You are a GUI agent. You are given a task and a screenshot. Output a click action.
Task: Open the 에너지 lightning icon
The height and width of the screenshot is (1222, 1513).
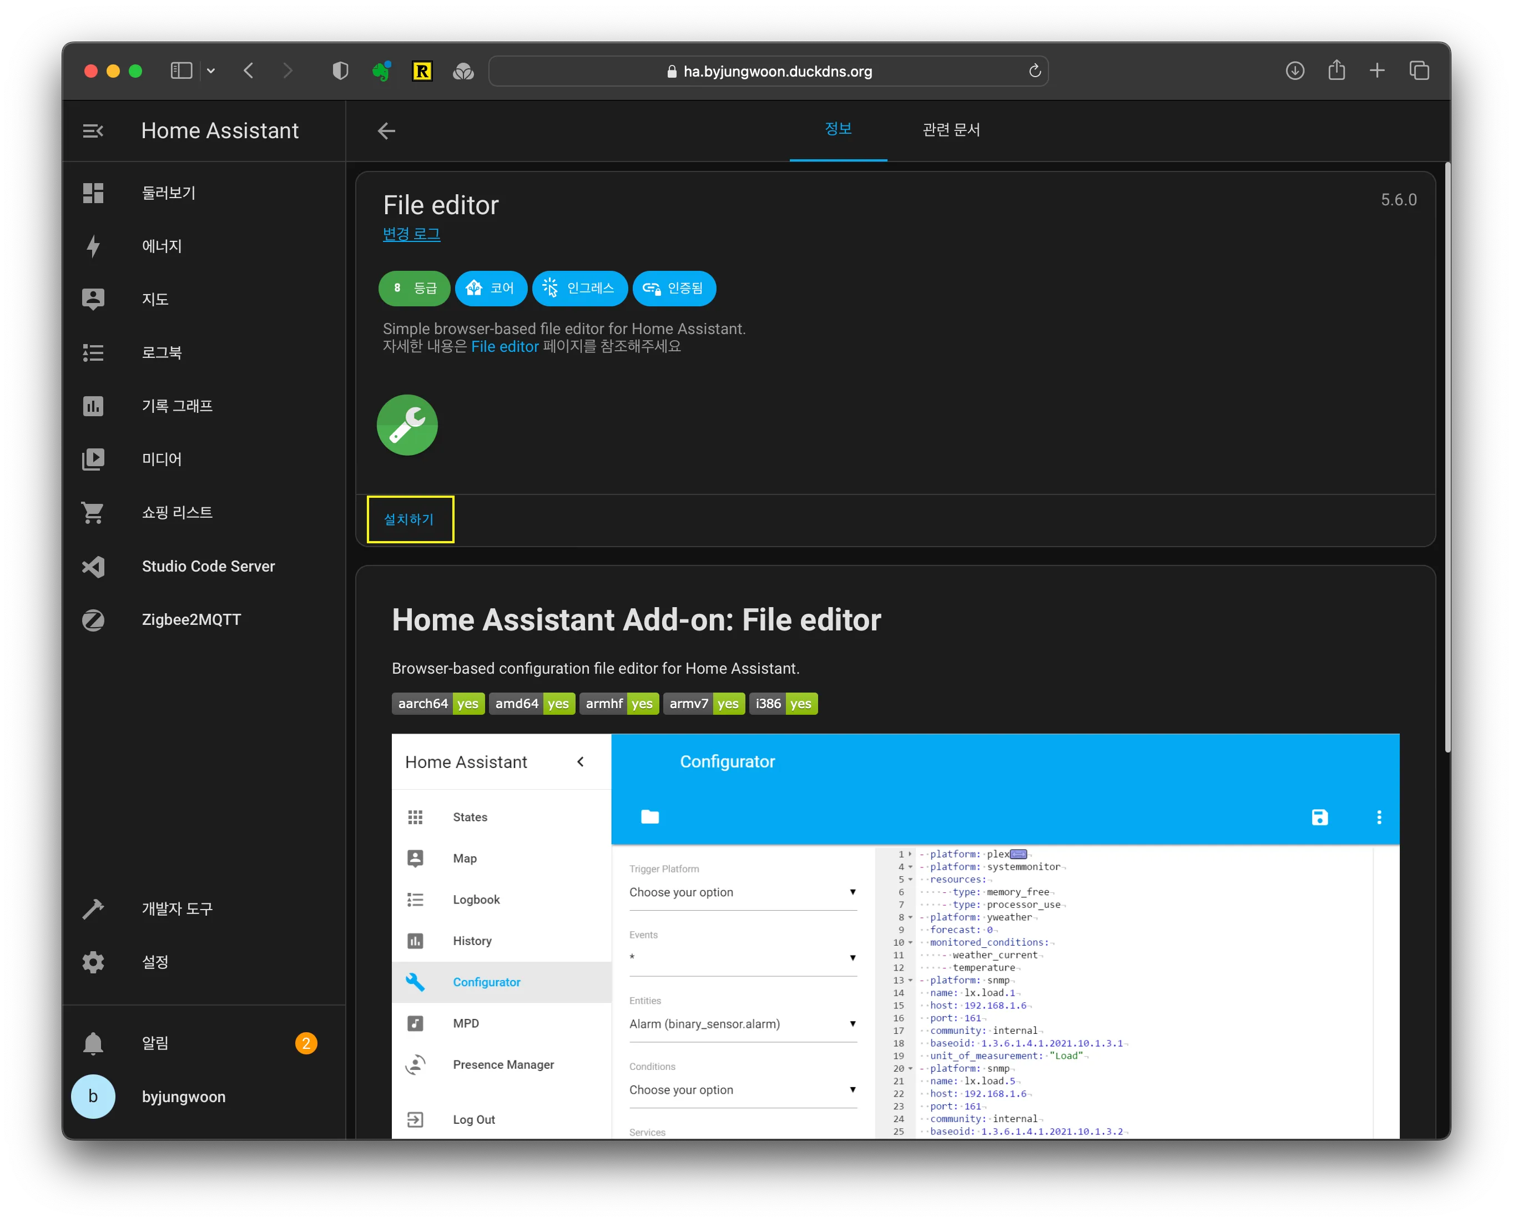point(93,246)
